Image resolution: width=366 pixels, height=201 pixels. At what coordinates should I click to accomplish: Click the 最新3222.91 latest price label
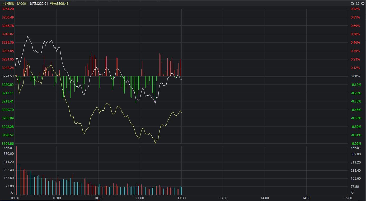tap(39, 4)
